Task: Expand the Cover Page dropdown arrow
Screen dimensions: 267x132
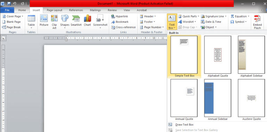Action: (x=23, y=17)
